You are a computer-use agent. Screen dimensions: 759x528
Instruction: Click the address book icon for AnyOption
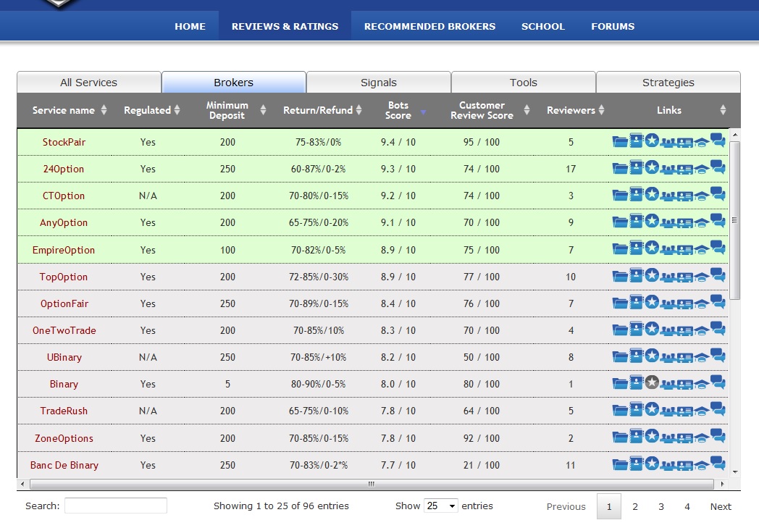(x=636, y=221)
